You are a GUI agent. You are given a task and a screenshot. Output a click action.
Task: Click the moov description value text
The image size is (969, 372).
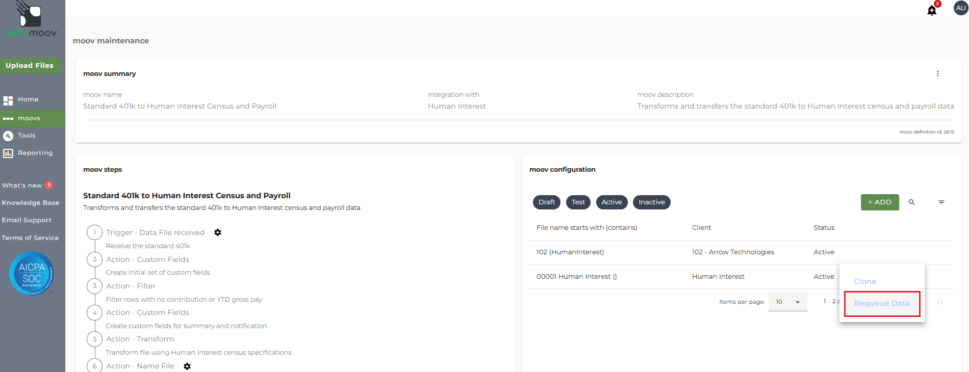(796, 106)
